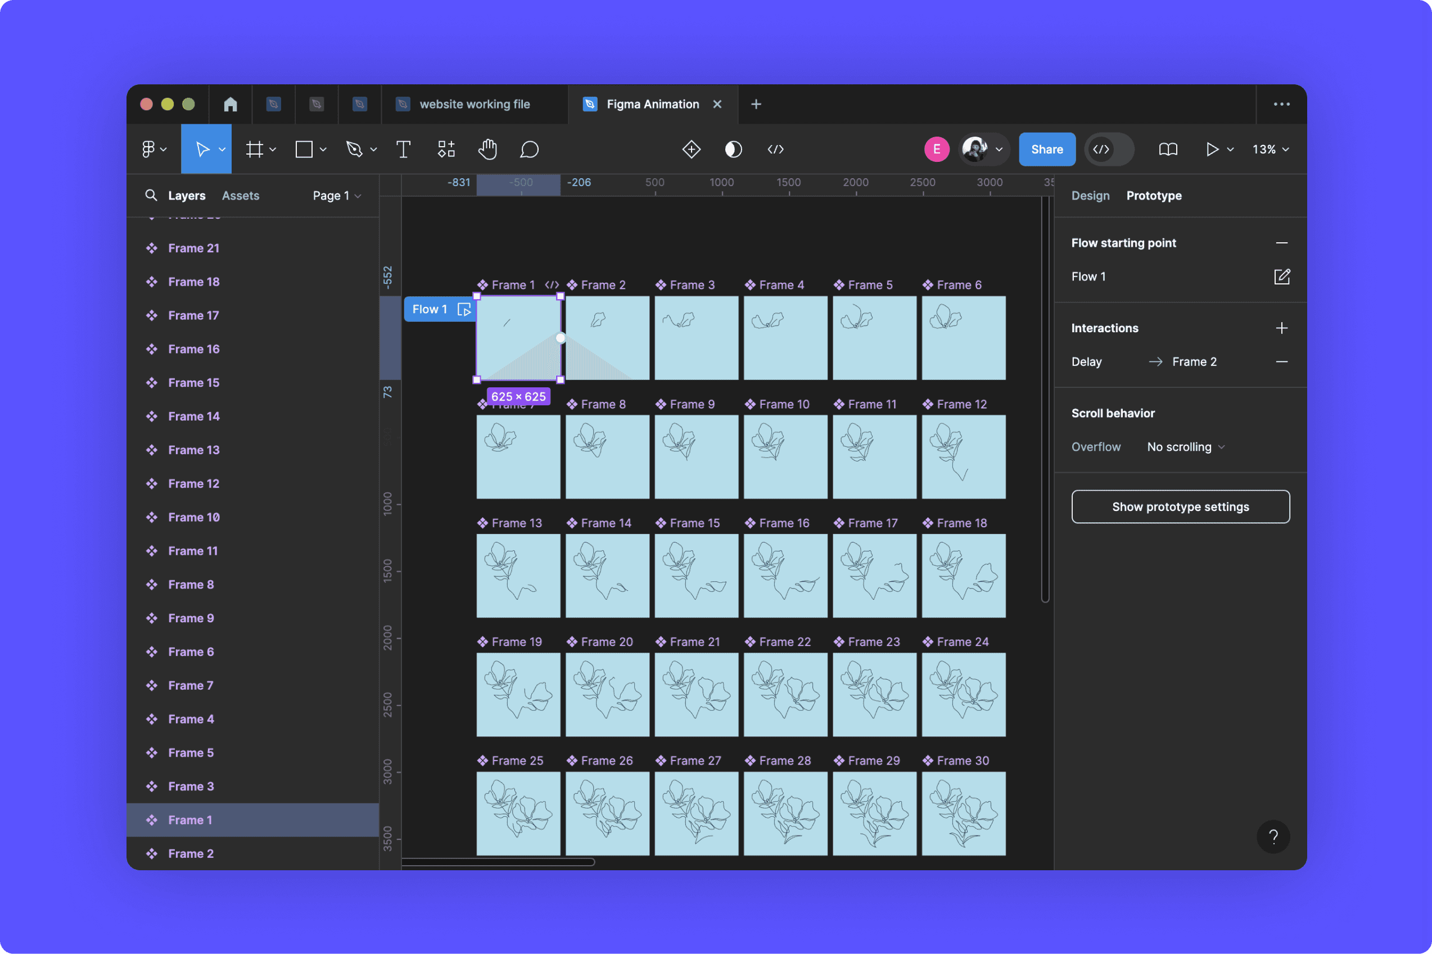Open the three-dot overflow menu in tab bar
The width and height of the screenshot is (1432, 954).
[1282, 104]
